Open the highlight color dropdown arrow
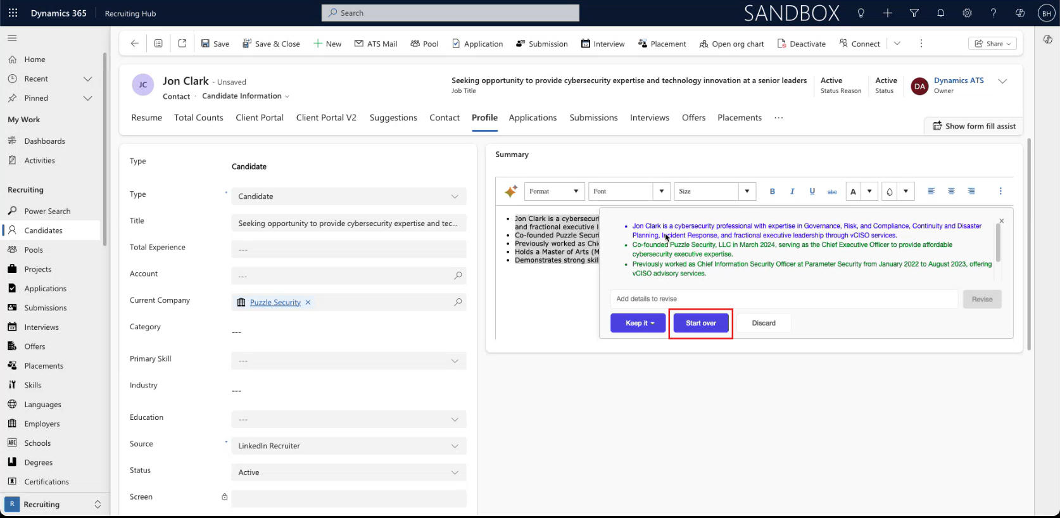 click(x=906, y=191)
